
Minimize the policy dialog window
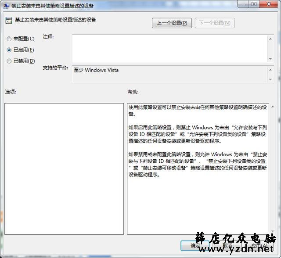pos(243,4)
